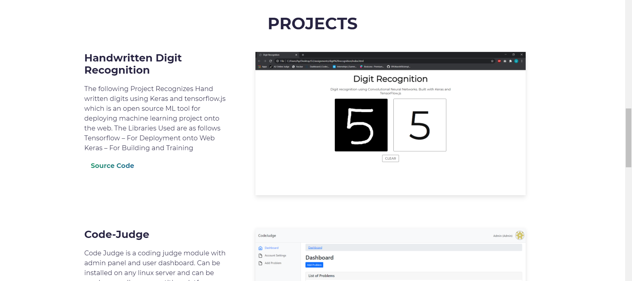Click the Digit Recognition project screenshot
The height and width of the screenshot is (281, 632).
(x=390, y=124)
